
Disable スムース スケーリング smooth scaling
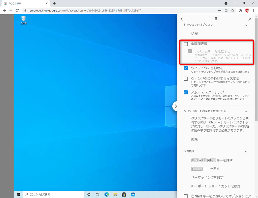click(186, 92)
